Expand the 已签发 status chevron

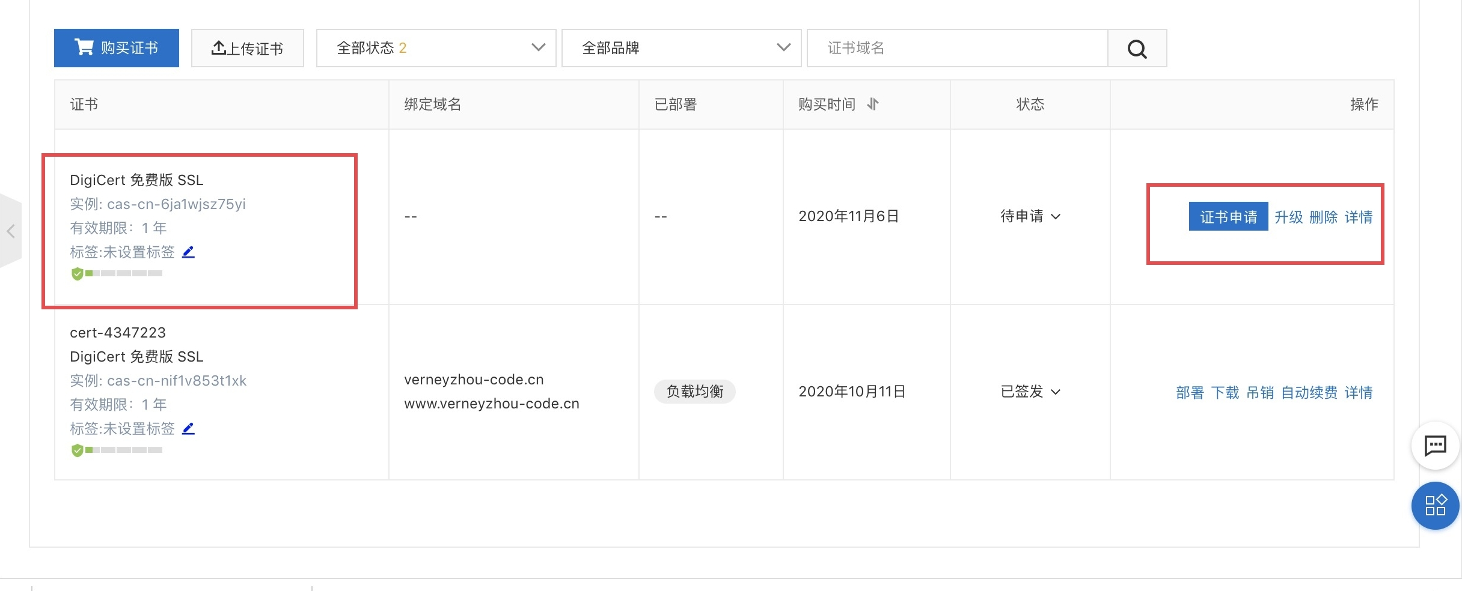tap(1056, 392)
